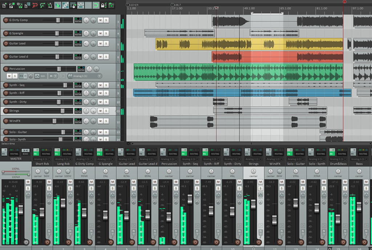Click the Undo toolbar icon

pyautogui.click(x=35, y=5)
